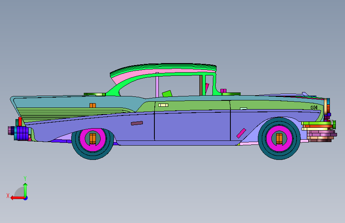
Task: Select the magenta diagonal rectangle on the front fender
Action: (241, 133)
